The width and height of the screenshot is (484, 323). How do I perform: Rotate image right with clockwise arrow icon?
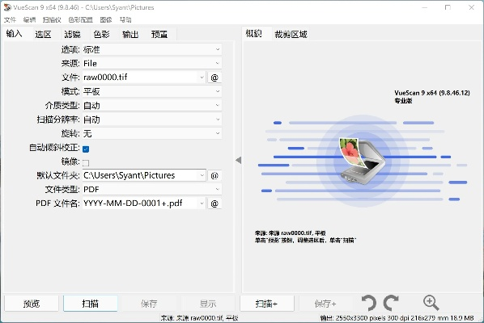391,303
